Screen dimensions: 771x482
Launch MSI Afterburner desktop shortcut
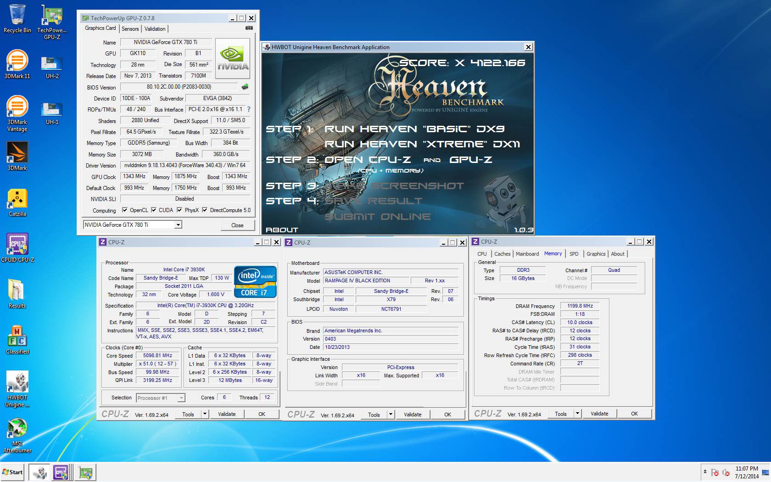pos(17,435)
